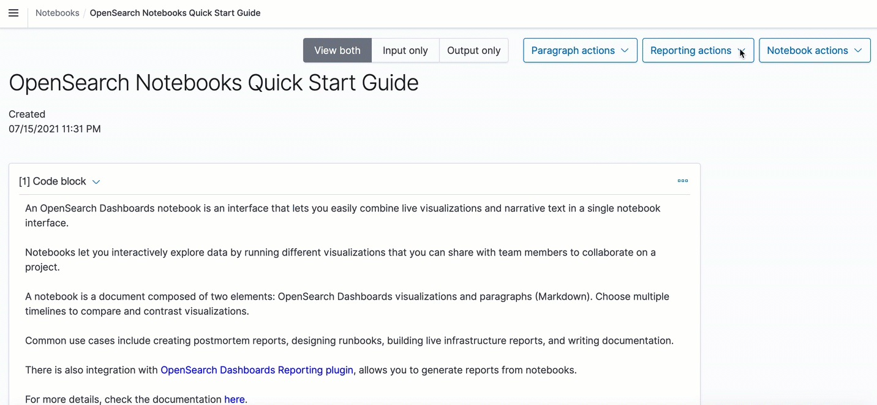
Task: Click the [1] Code block header label
Action: click(53, 181)
